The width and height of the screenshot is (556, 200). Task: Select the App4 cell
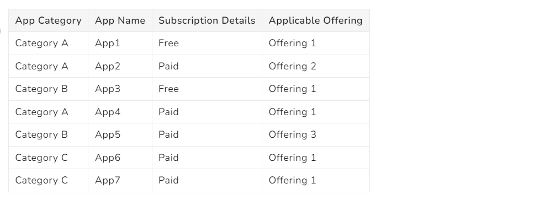click(120, 112)
